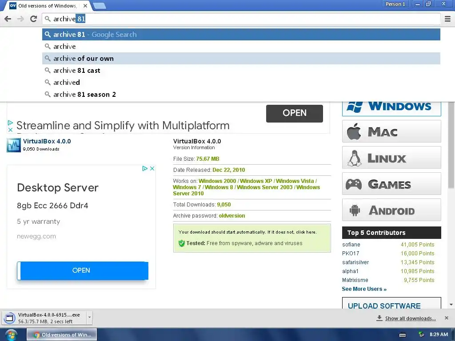
Task: Open the newegg.com ad link
Action: pos(36,236)
